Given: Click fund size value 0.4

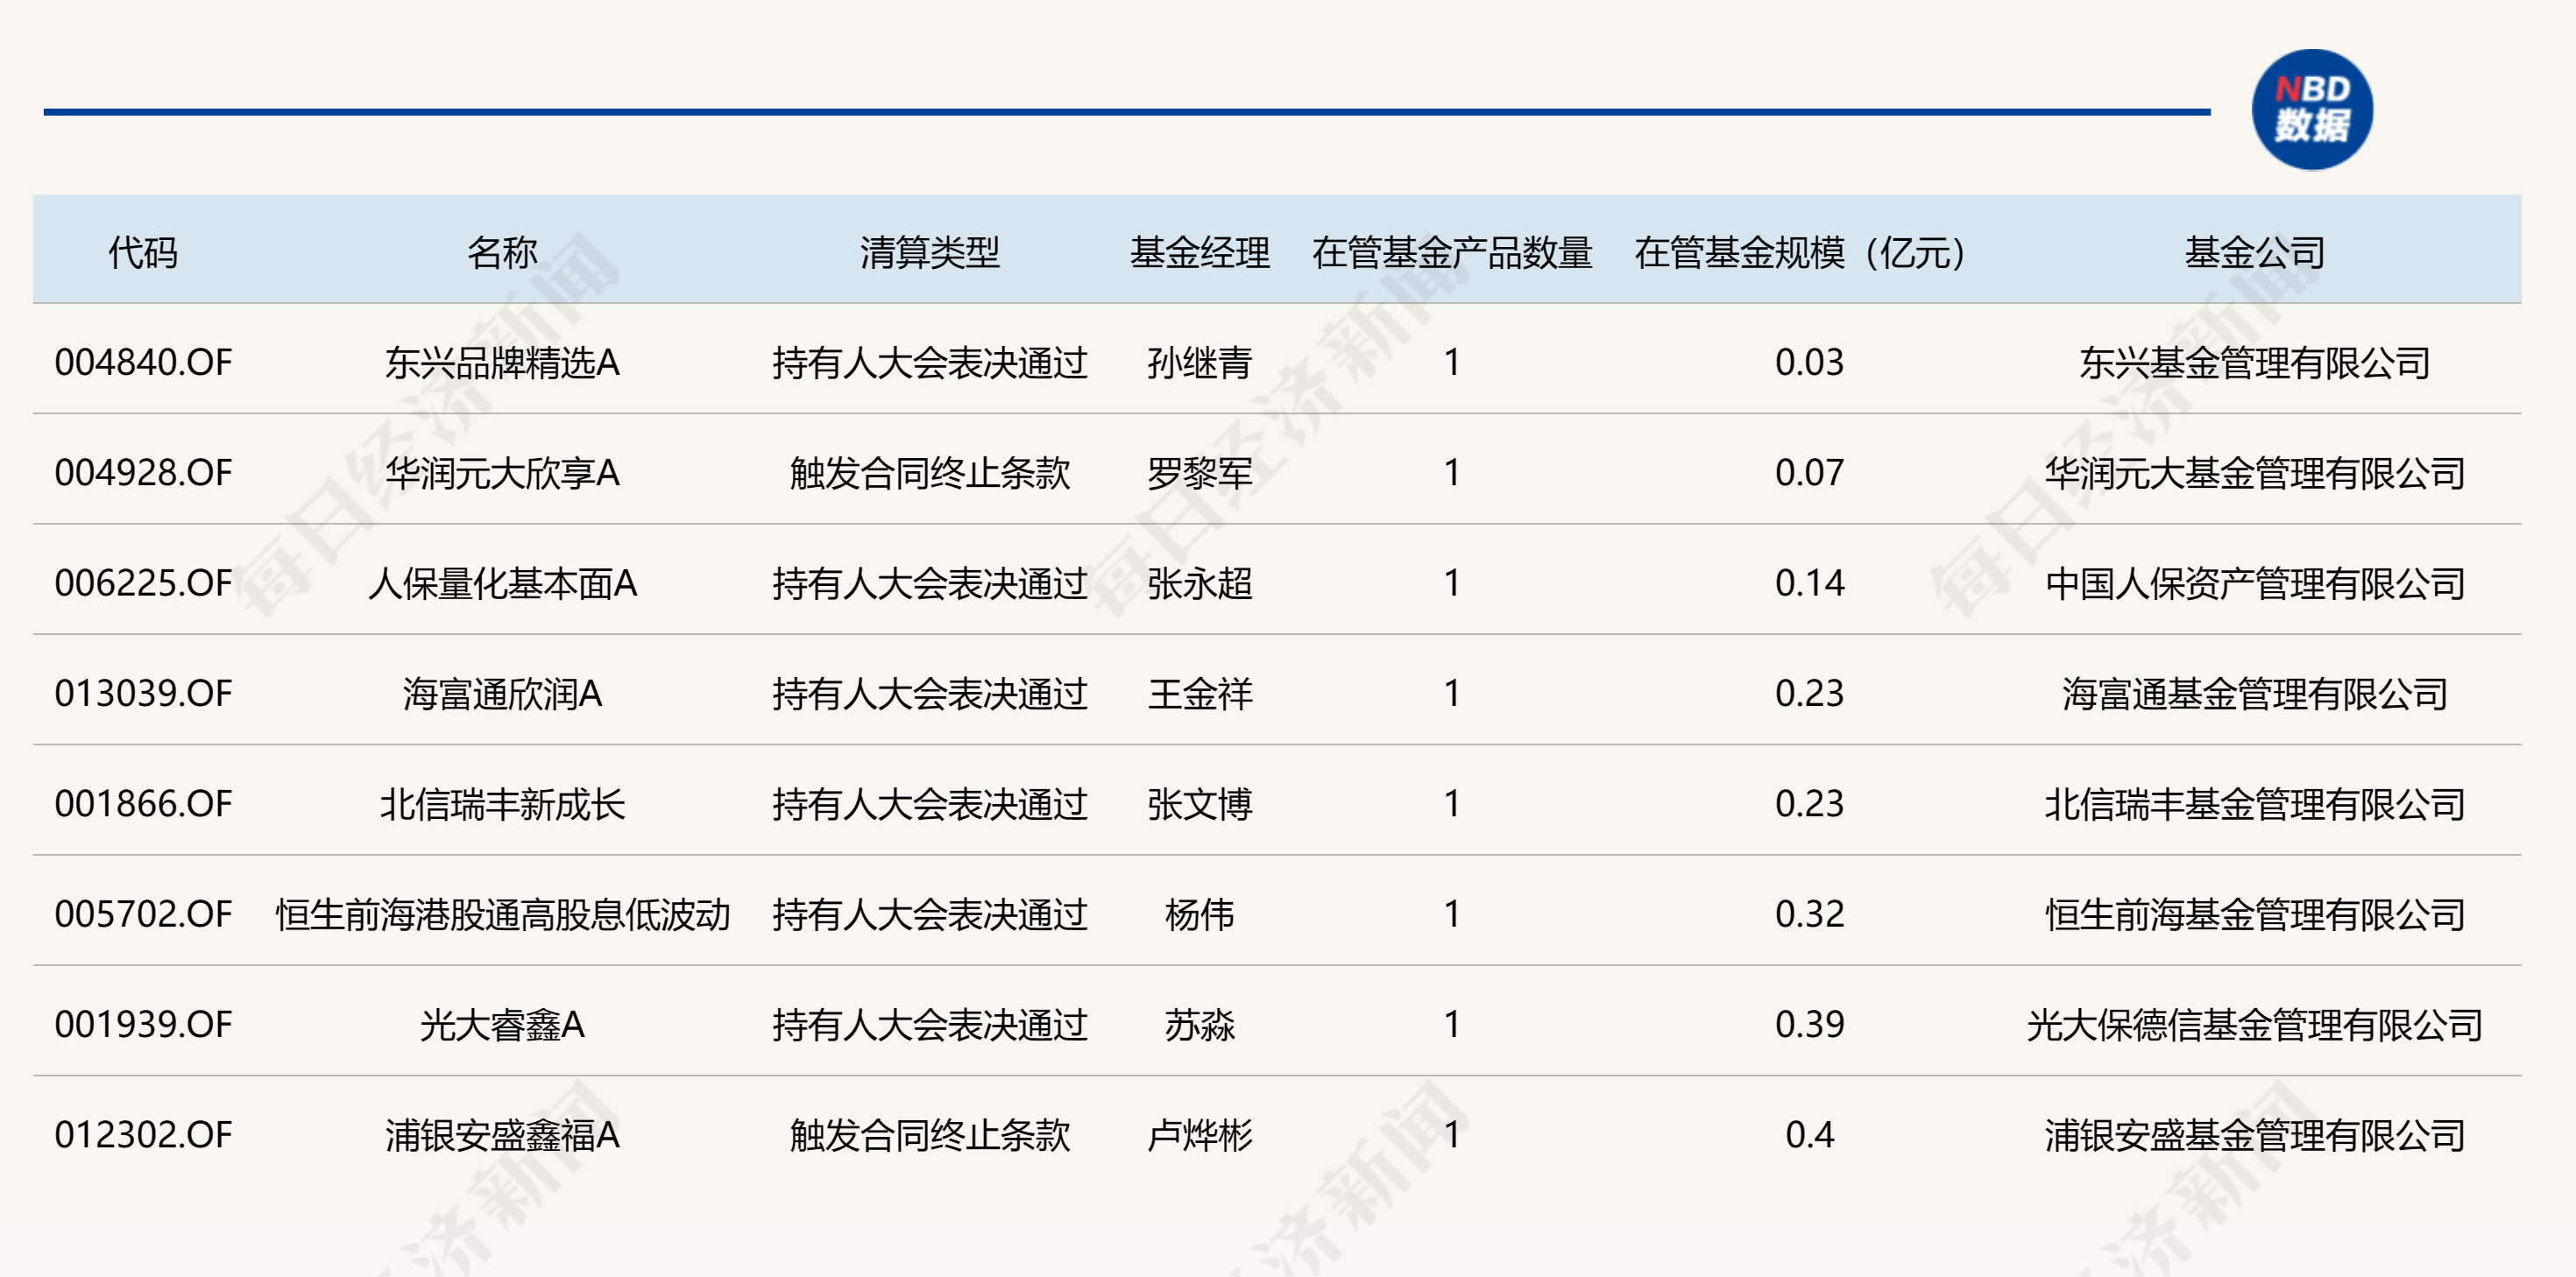Looking at the screenshot, I should [x=1809, y=1135].
